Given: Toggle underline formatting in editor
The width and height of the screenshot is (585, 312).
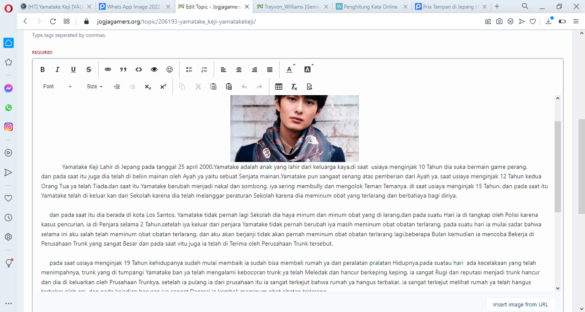Looking at the screenshot, I should [73, 70].
